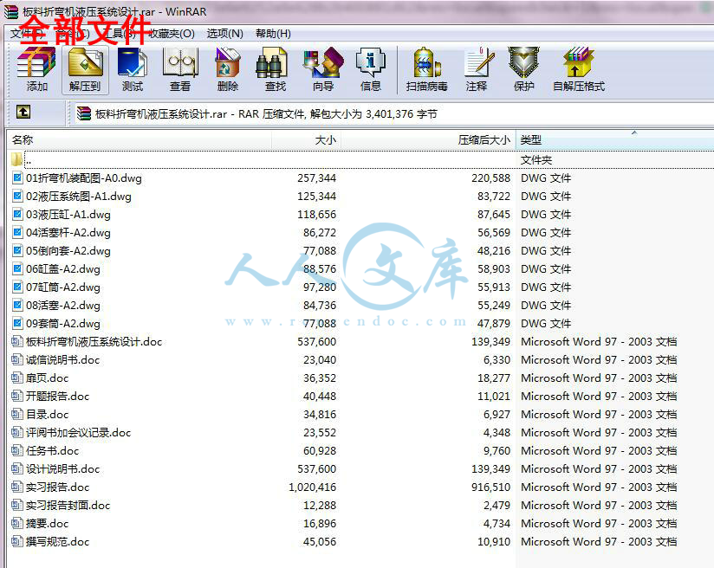This screenshot has height=568, width=714.
Task: Open the 选项(N) menu
Action: click(225, 34)
